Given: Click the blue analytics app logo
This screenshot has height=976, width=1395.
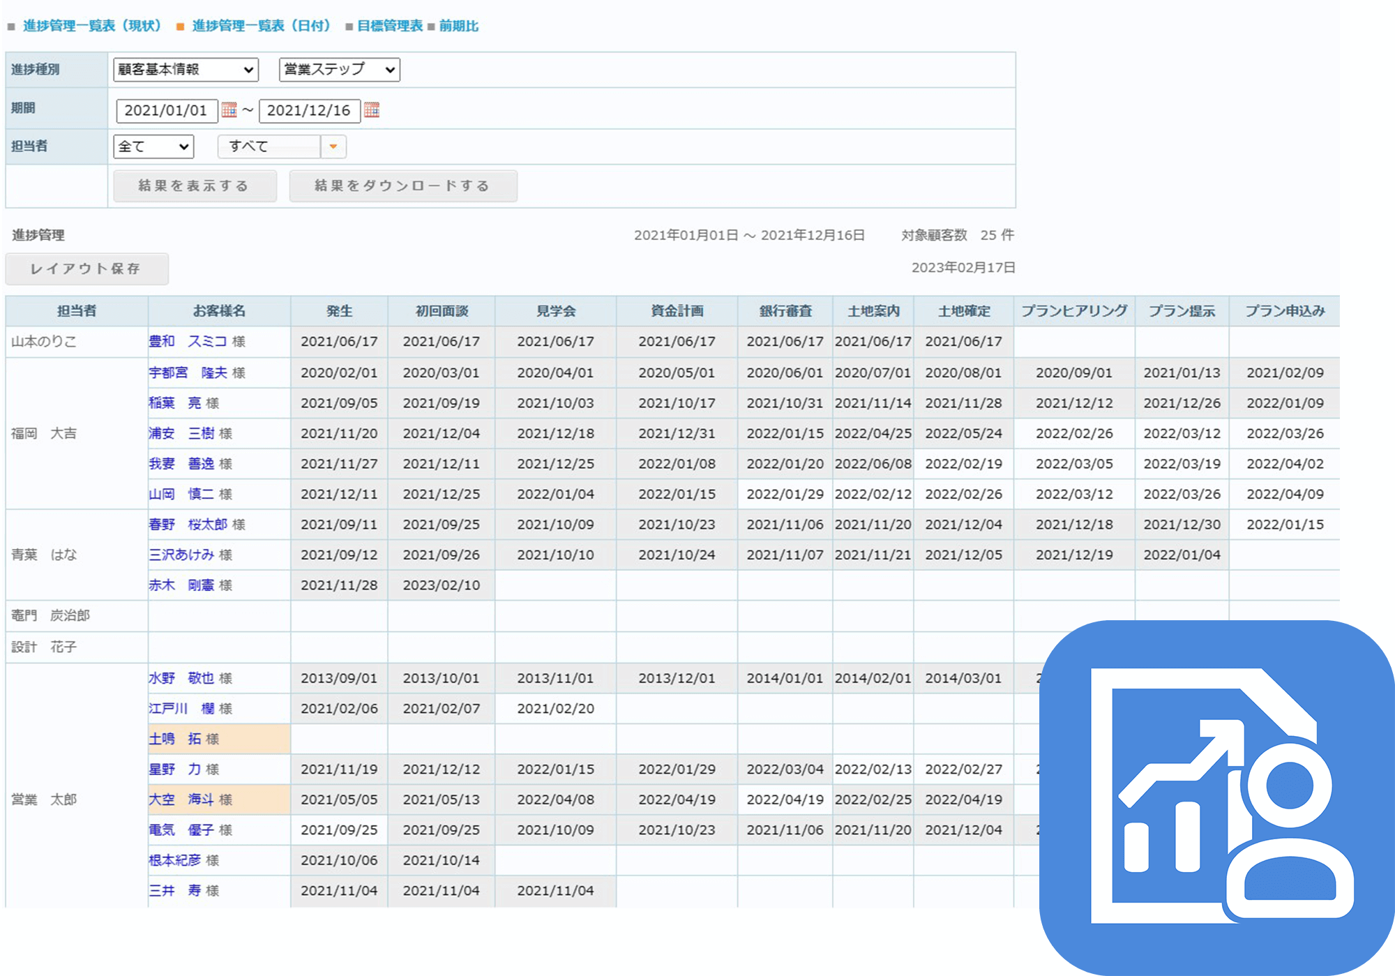Looking at the screenshot, I should [x=1216, y=797].
